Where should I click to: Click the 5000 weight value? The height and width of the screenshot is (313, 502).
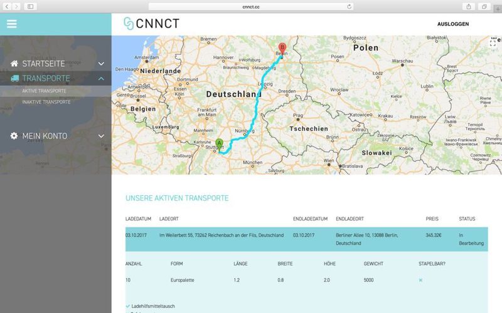[368, 280]
